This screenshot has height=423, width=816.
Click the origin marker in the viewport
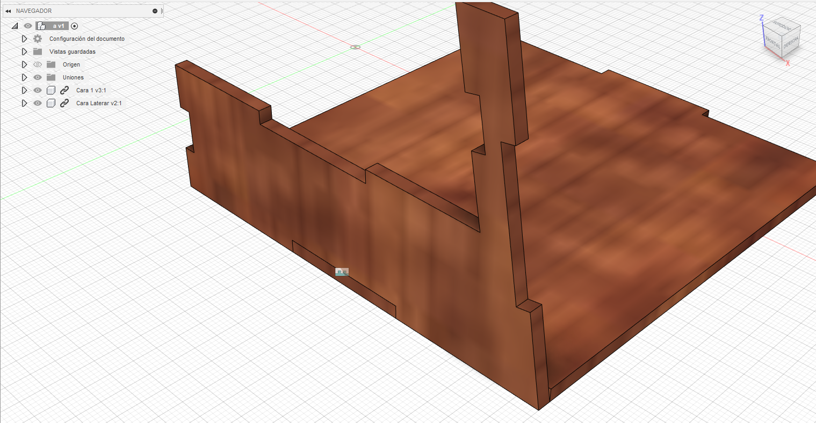tap(355, 47)
